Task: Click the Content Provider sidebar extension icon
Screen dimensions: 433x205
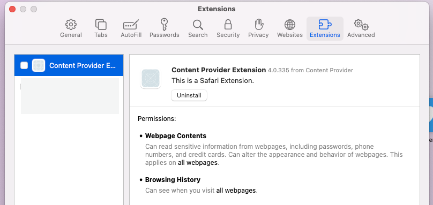Action: point(39,65)
